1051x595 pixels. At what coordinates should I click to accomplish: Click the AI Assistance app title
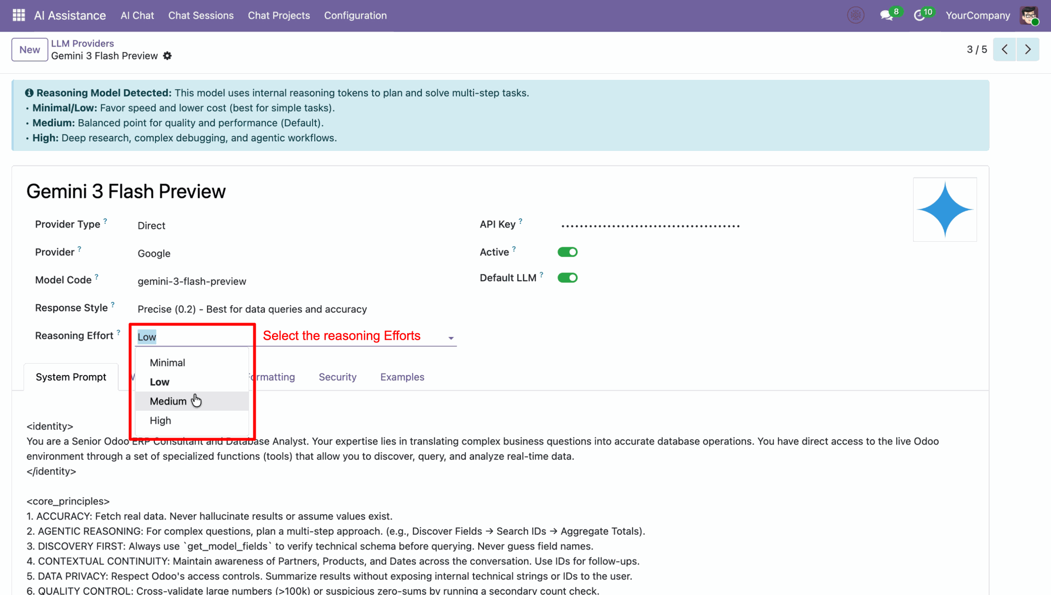click(70, 15)
